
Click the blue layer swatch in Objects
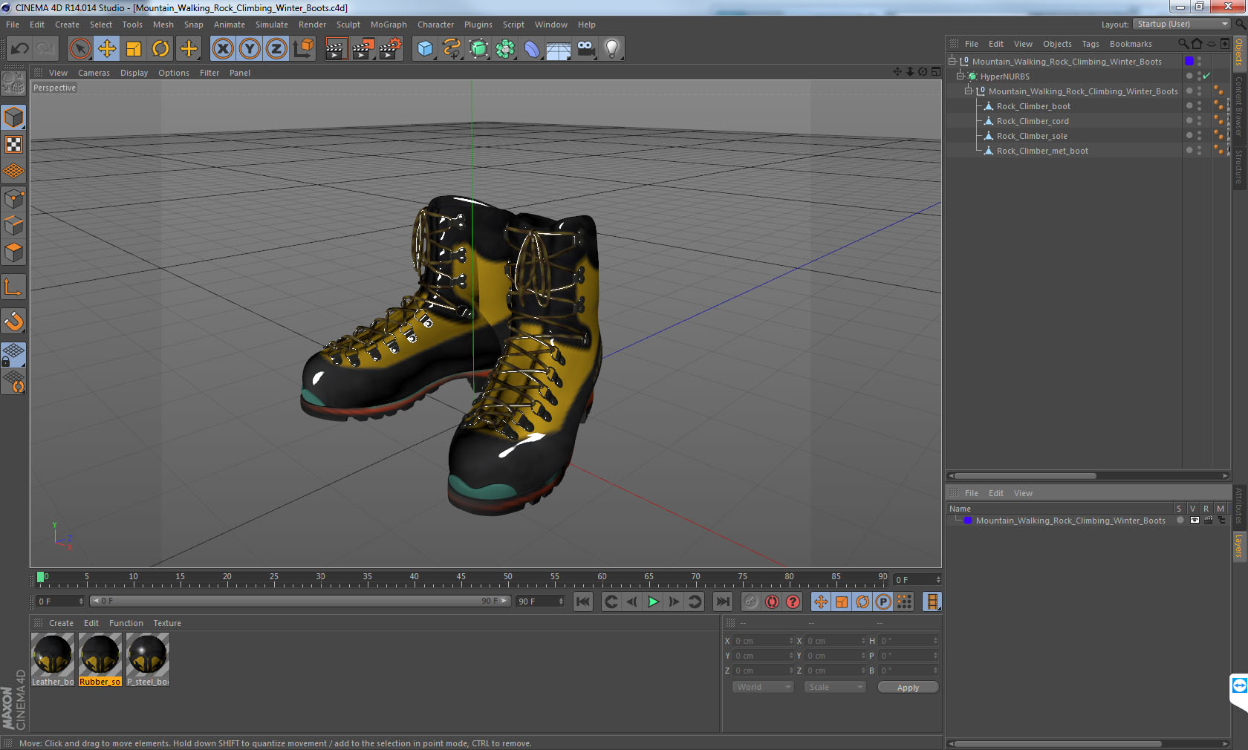[1189, 61]
